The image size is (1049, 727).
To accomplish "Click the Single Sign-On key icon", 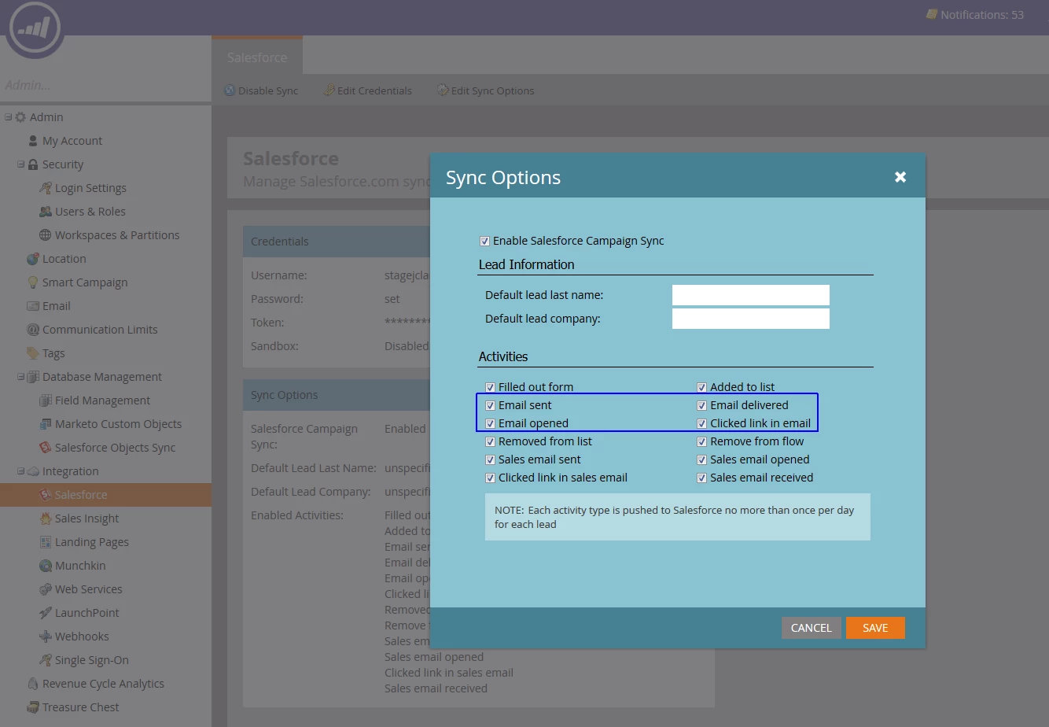I will [46, 660].
